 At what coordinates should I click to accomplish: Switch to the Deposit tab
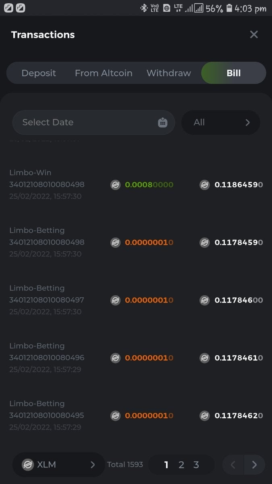[39, 73]
